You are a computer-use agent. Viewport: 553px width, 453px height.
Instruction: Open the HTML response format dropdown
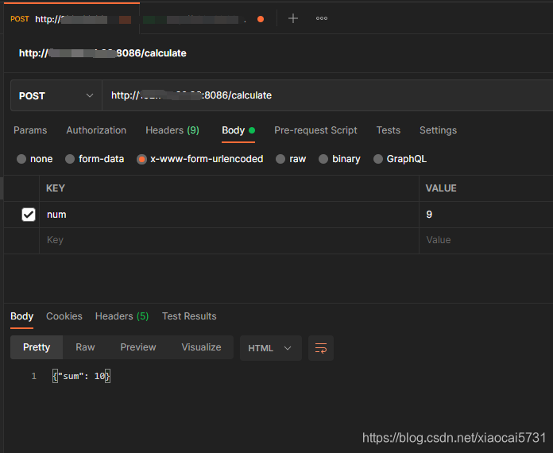(270, 348)
